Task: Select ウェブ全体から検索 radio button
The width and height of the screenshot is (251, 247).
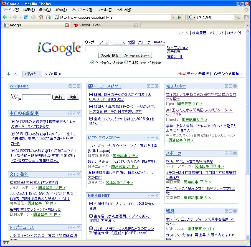Action: point(92,62)
